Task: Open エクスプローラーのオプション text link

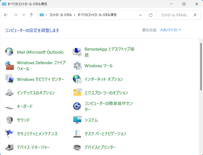Action: pyautogui.click(x=106, y=93)
